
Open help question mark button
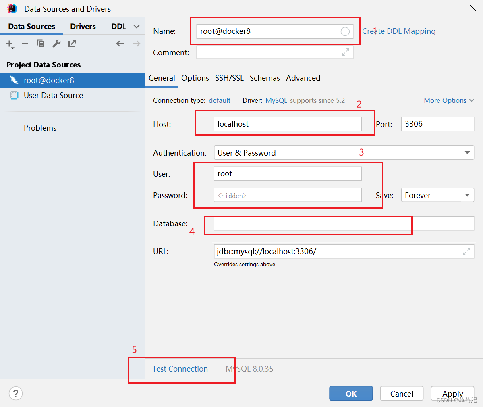[x=16, y=393]
